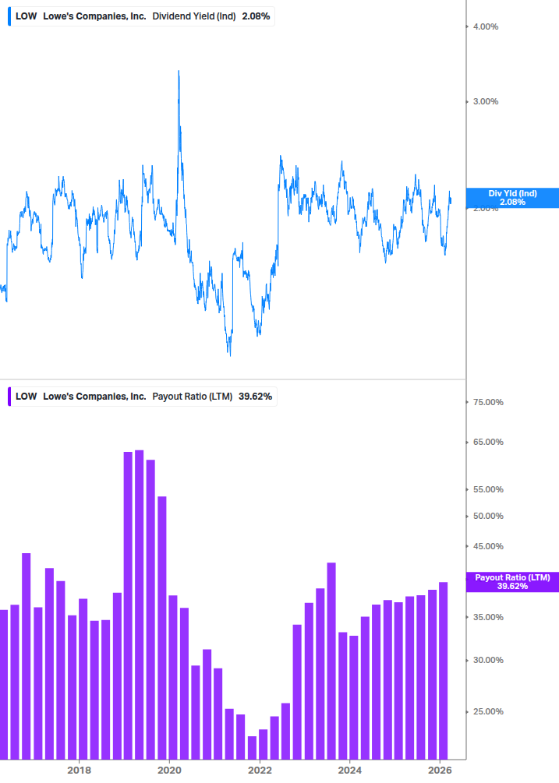559x783 pixels.
Task: Click Lowe's Companies, Inc. name in Dividend Yield legend
Action: coord(94,16)
